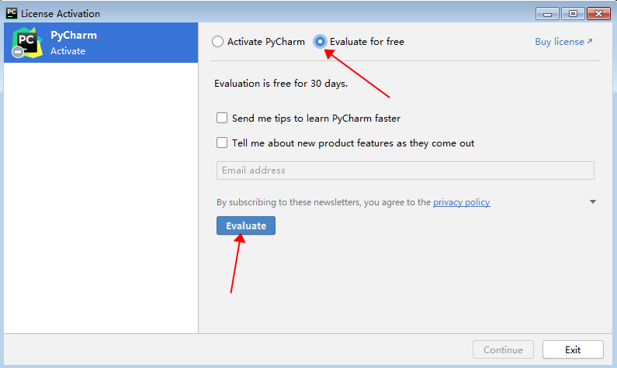The image size is (617, 368).
Task: Minimize the License Activation window
Action: click(x=547, y=14)
